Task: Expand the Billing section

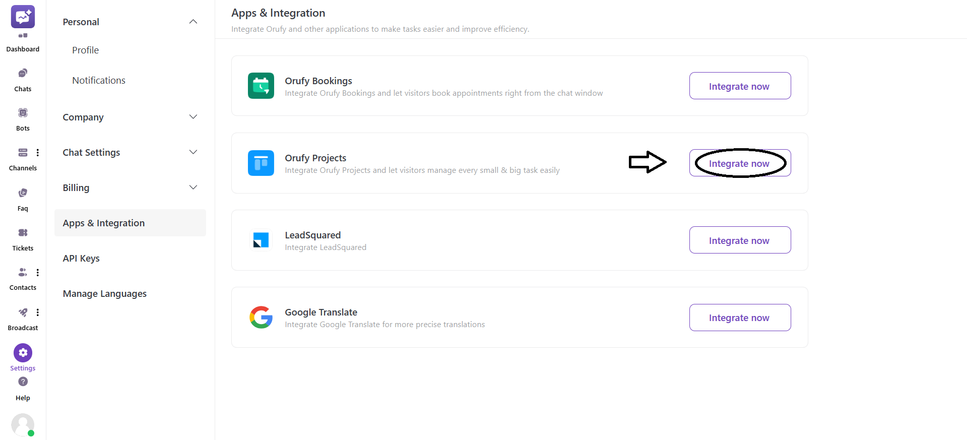Action: (x=193, y=187)
